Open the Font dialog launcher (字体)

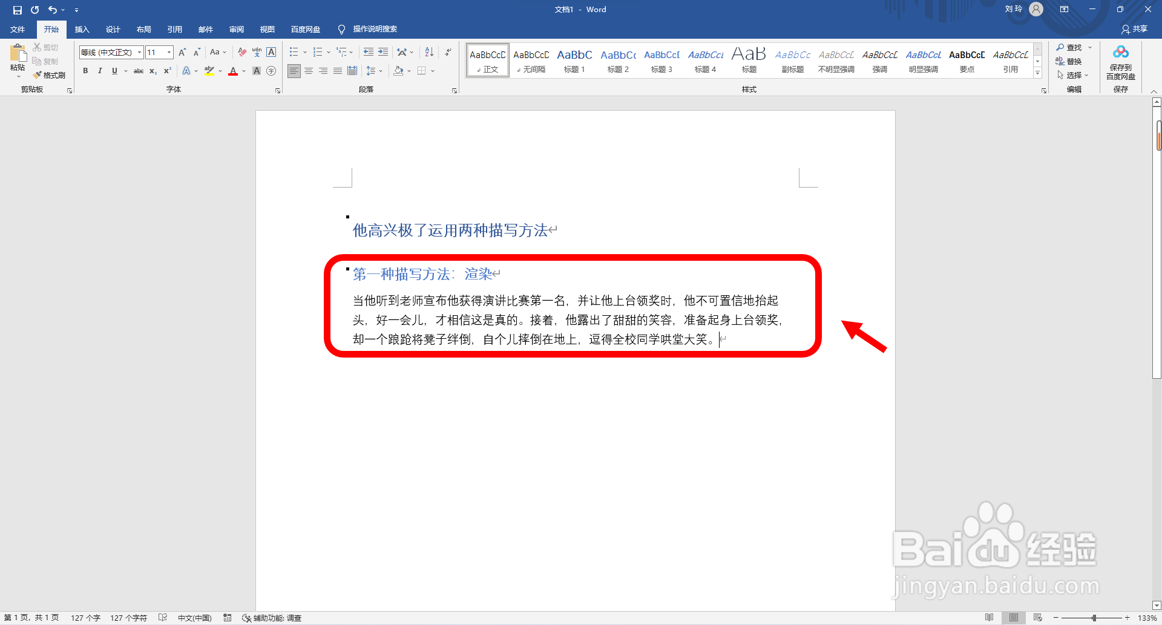coord(278,90)
